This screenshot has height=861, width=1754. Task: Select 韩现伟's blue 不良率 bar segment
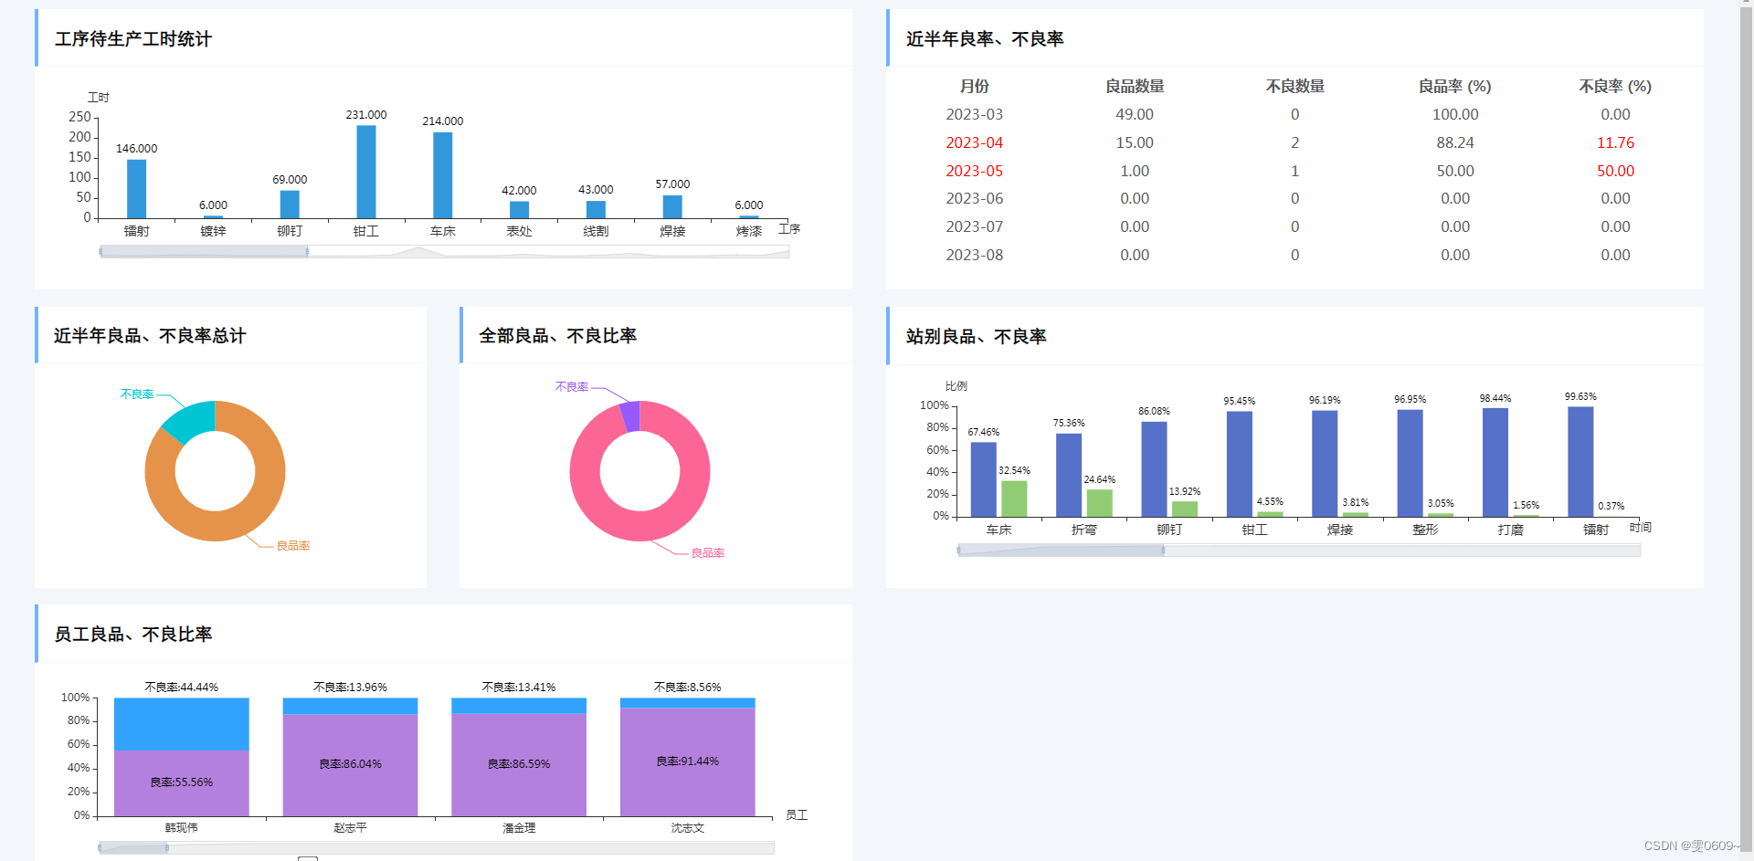pyautogui.click(x=181, y=721)
